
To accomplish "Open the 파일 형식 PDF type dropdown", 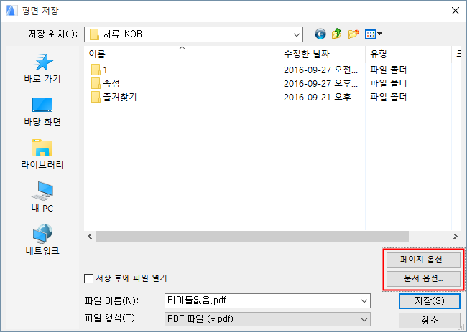I will [267, 319].
